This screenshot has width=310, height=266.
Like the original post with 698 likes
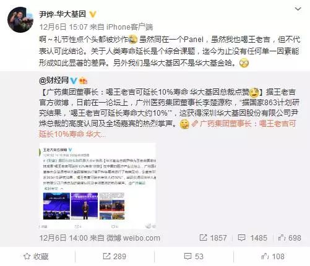click(290, 238)
